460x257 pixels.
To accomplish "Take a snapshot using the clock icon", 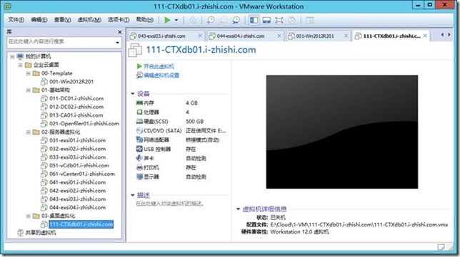I will pyautogui.click(x=211, y=20).
